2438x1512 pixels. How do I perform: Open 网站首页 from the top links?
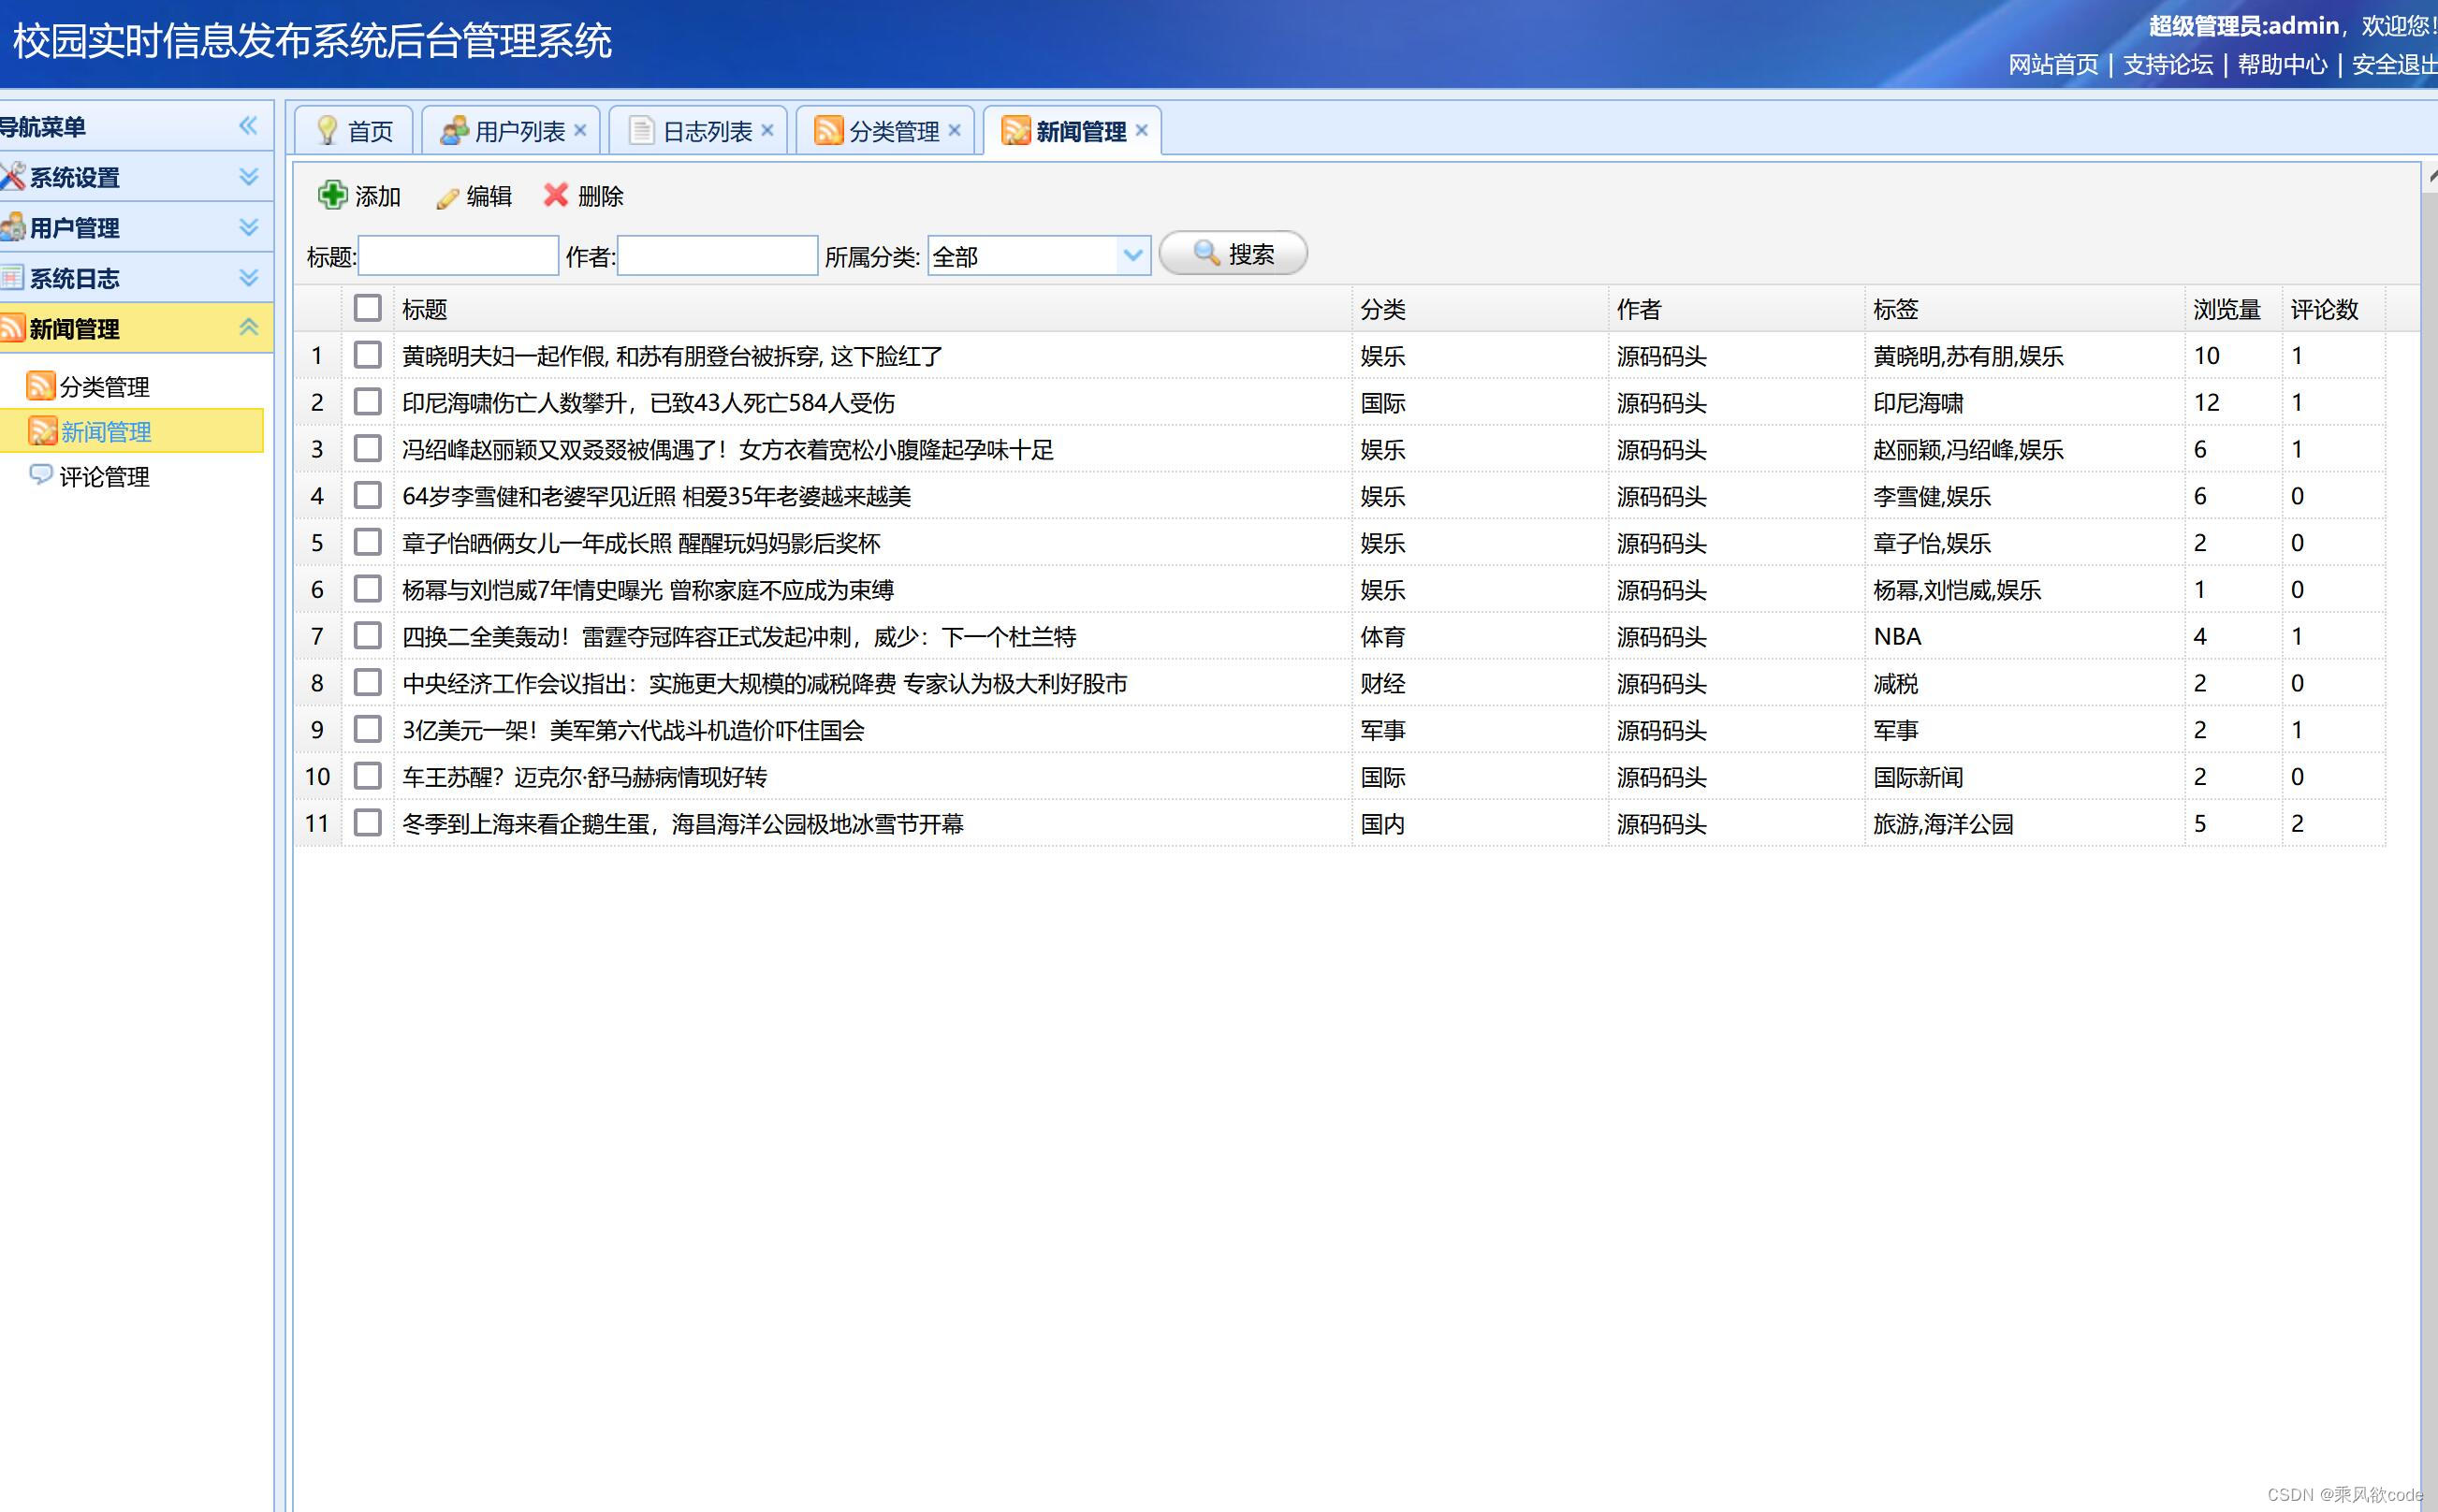pyautogui.click(x=2055, y=66)
